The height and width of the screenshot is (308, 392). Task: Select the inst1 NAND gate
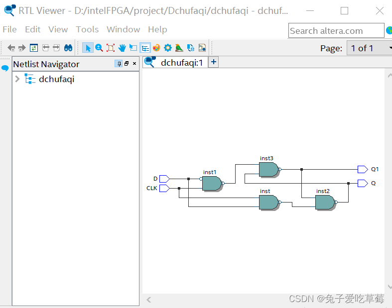212,184
